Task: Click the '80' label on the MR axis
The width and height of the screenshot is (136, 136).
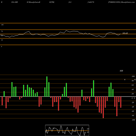Action: coord(133,81)
